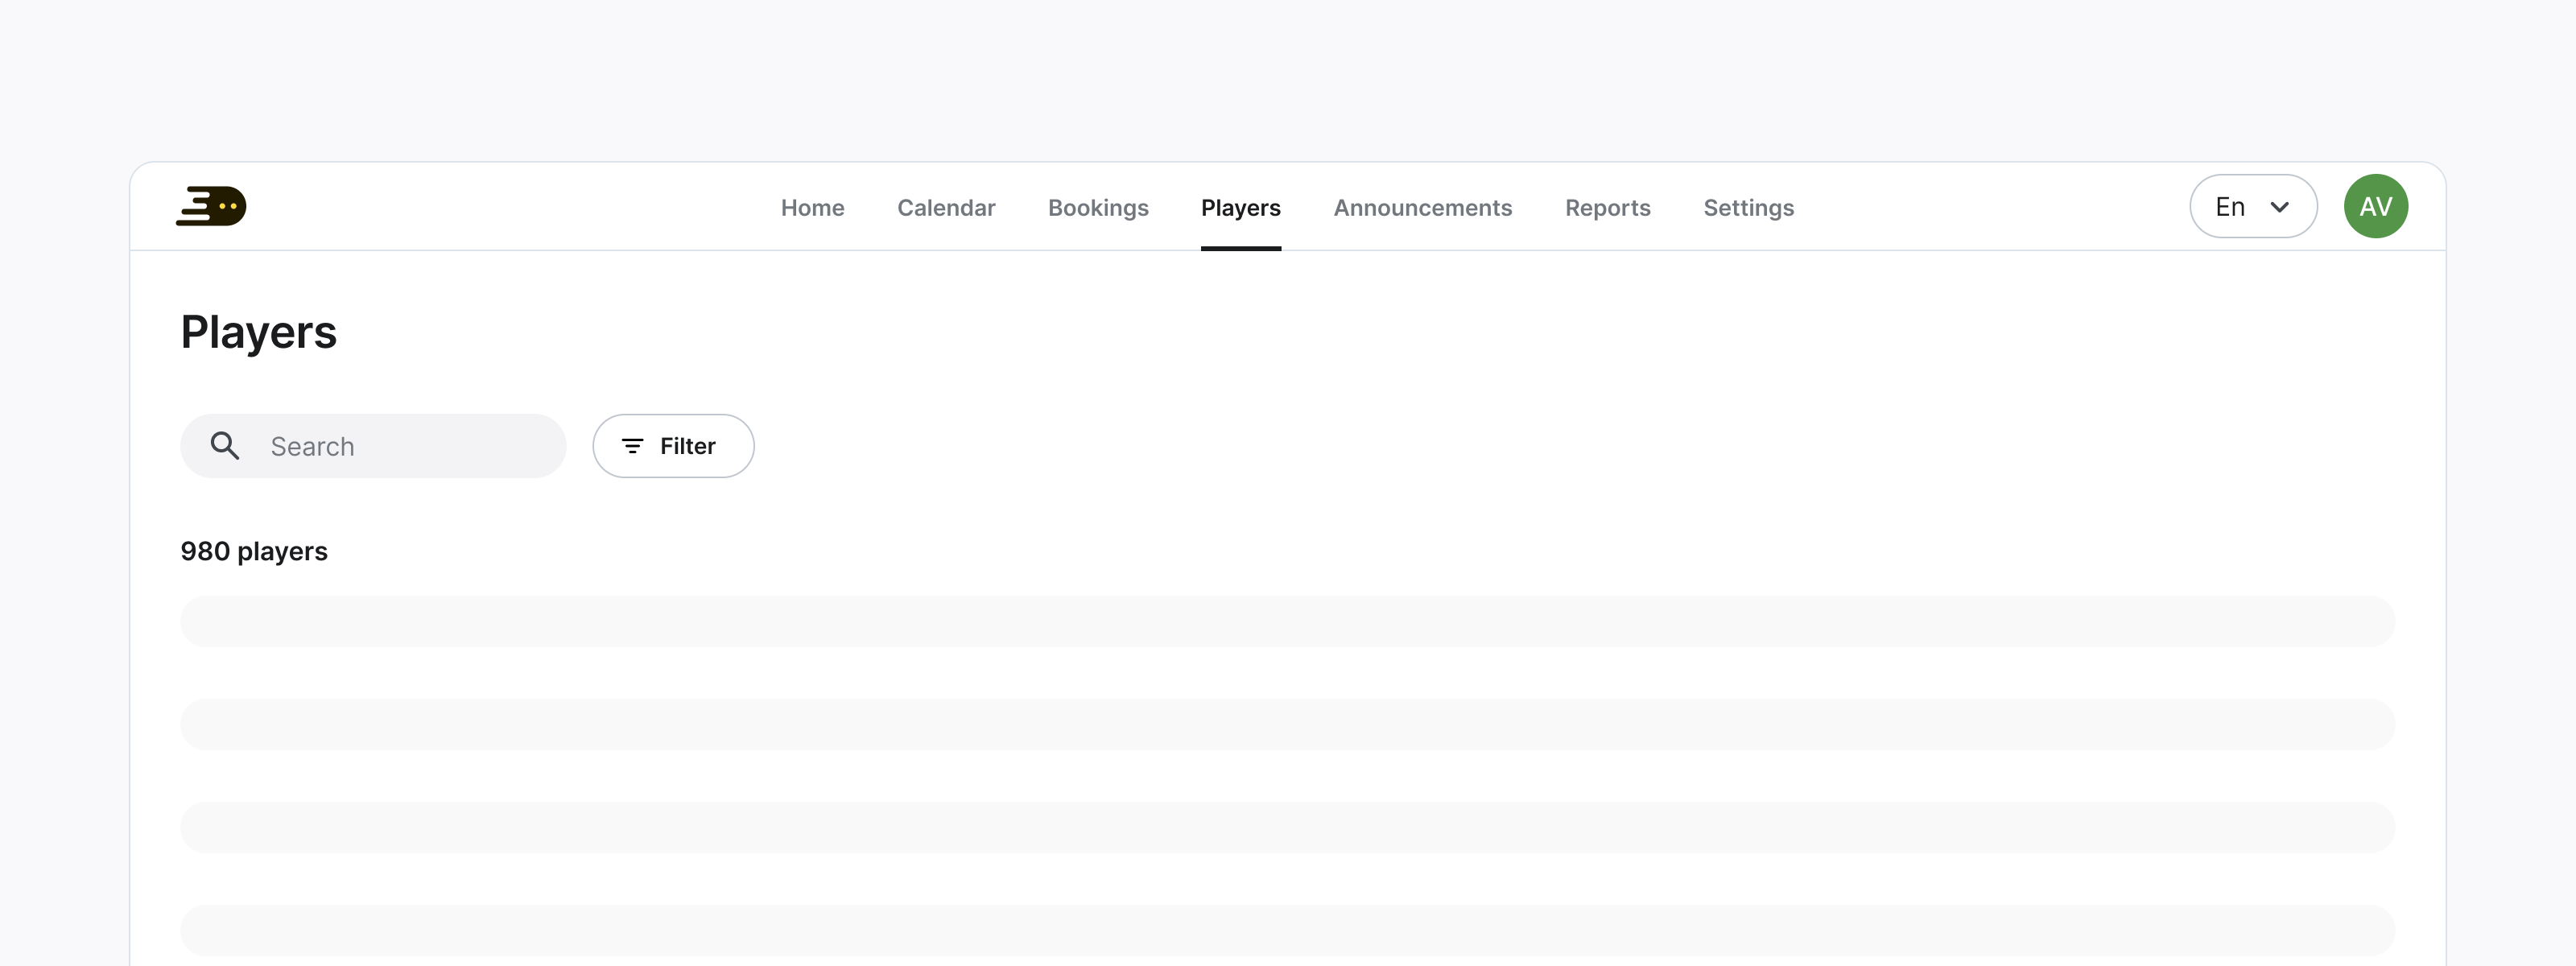Select the Players tab
This screenshot has width=2576, height=966.
click(x=1240, y=208)
